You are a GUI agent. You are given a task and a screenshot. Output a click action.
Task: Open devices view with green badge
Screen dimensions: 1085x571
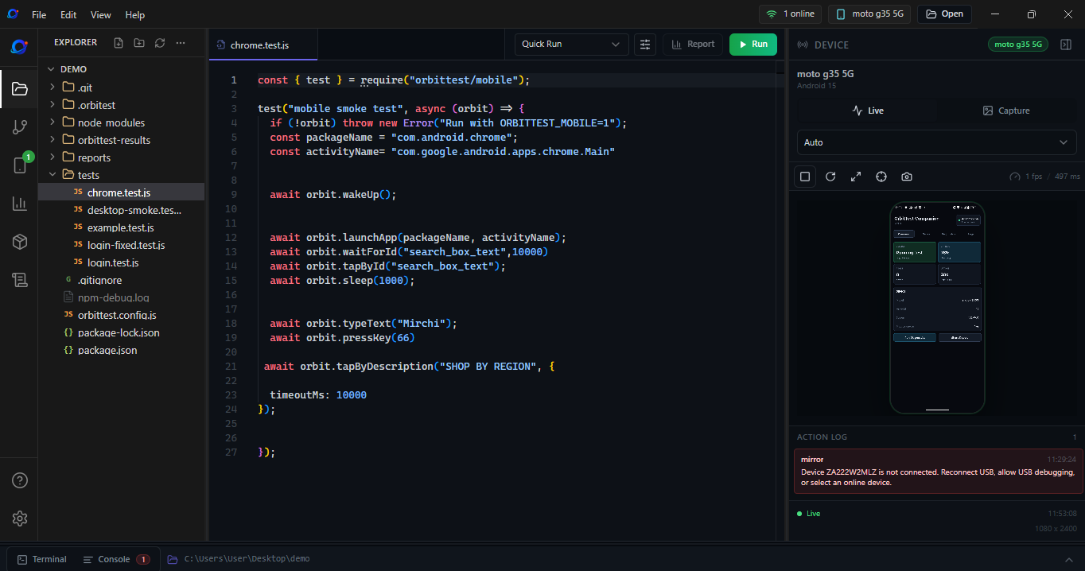tap(19, 165)
